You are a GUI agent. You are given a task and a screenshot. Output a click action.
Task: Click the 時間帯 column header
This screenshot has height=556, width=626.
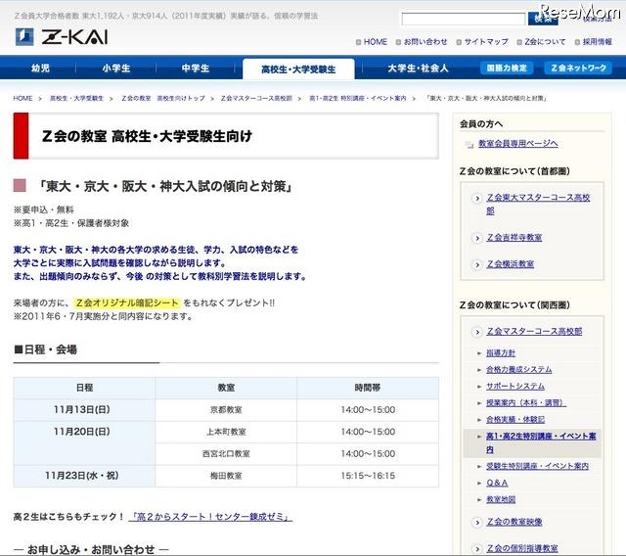click(x=368, y=388)
